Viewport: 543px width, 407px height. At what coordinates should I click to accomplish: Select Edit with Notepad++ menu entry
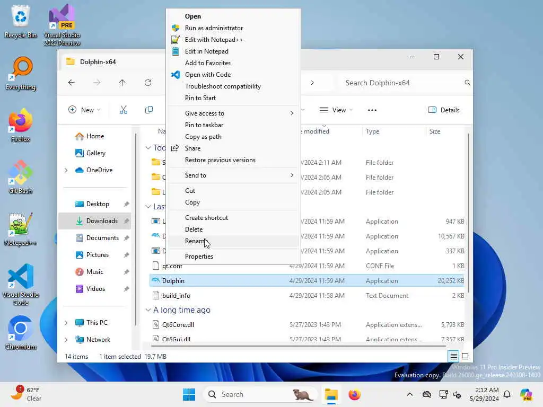coord(232,40)
